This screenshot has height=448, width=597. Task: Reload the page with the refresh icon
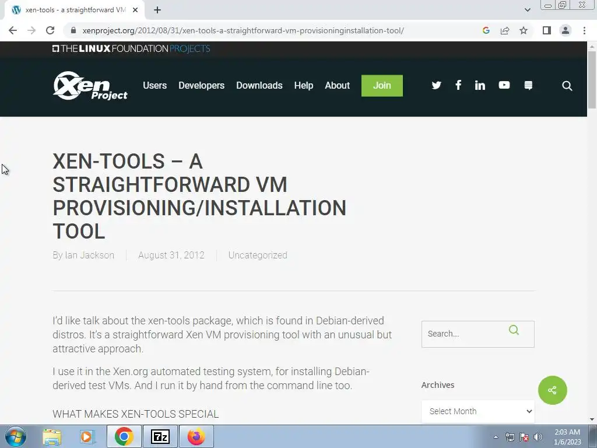50,30
